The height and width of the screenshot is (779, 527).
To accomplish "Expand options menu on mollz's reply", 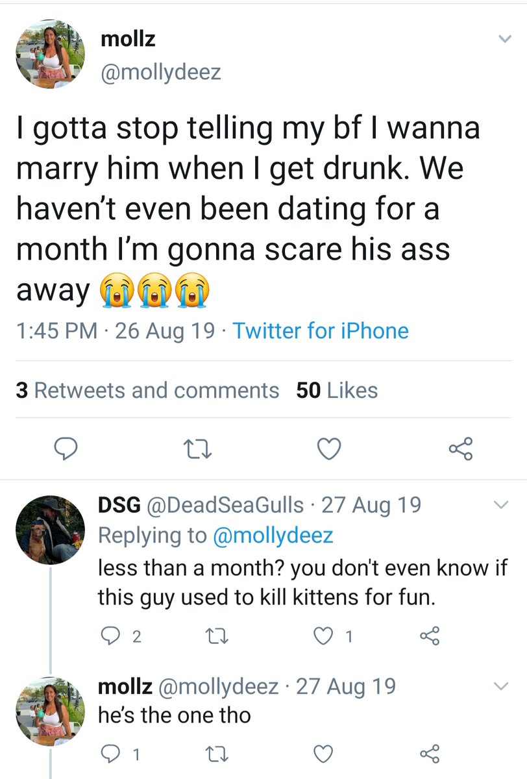I will pyautogui.click(x=502, y=686).
